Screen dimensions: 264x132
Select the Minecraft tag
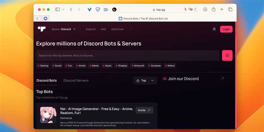[x=138, y=66]
